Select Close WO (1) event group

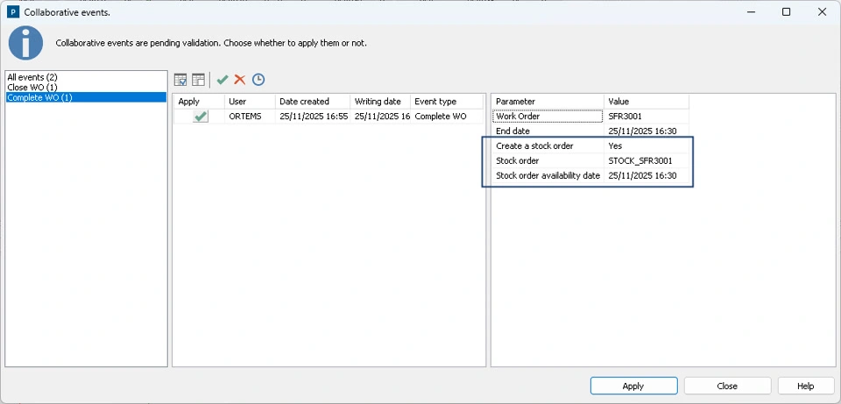pyautogui.click(x=32, y=88)
